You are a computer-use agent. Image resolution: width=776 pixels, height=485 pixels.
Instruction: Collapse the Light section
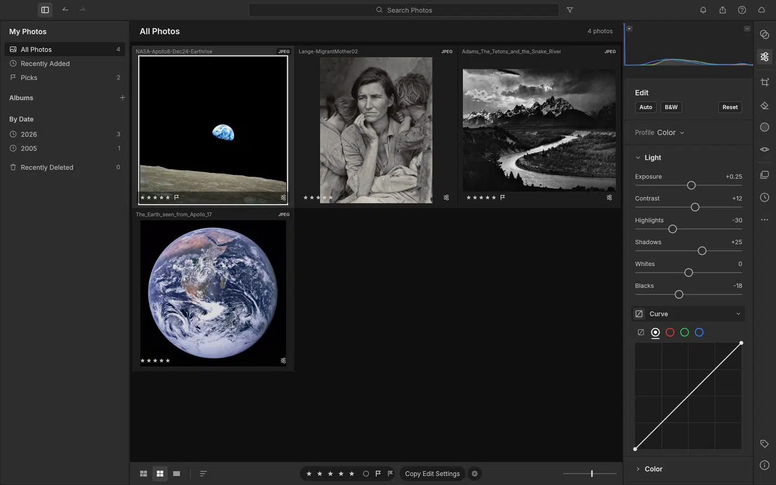(x=638, y=158)
